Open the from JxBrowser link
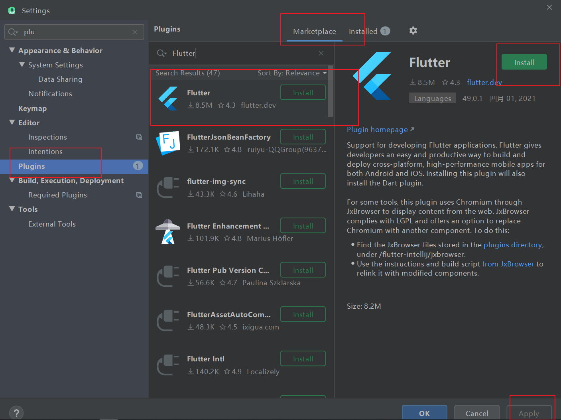The image size is (561, 420). 508,264
